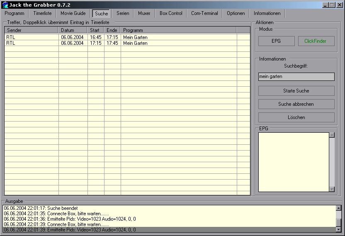The width and height of the screenshot is (345, 236).
Task: Click the Suchbegriff text field
Action: pos(296,77)
